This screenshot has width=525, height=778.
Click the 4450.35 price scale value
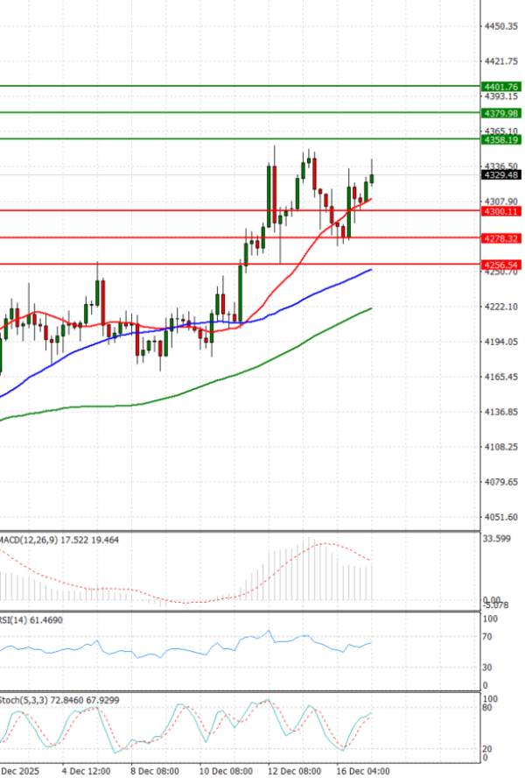pos(501,26)
